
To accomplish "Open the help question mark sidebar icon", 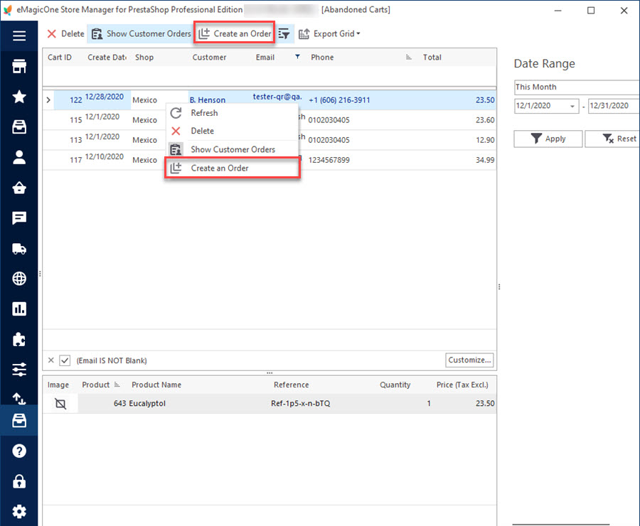I will [18, 451].
